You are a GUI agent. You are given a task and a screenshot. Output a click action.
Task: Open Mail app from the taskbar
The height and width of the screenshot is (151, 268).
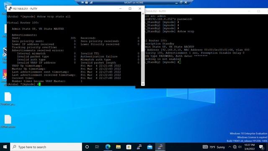coord(150,147)
